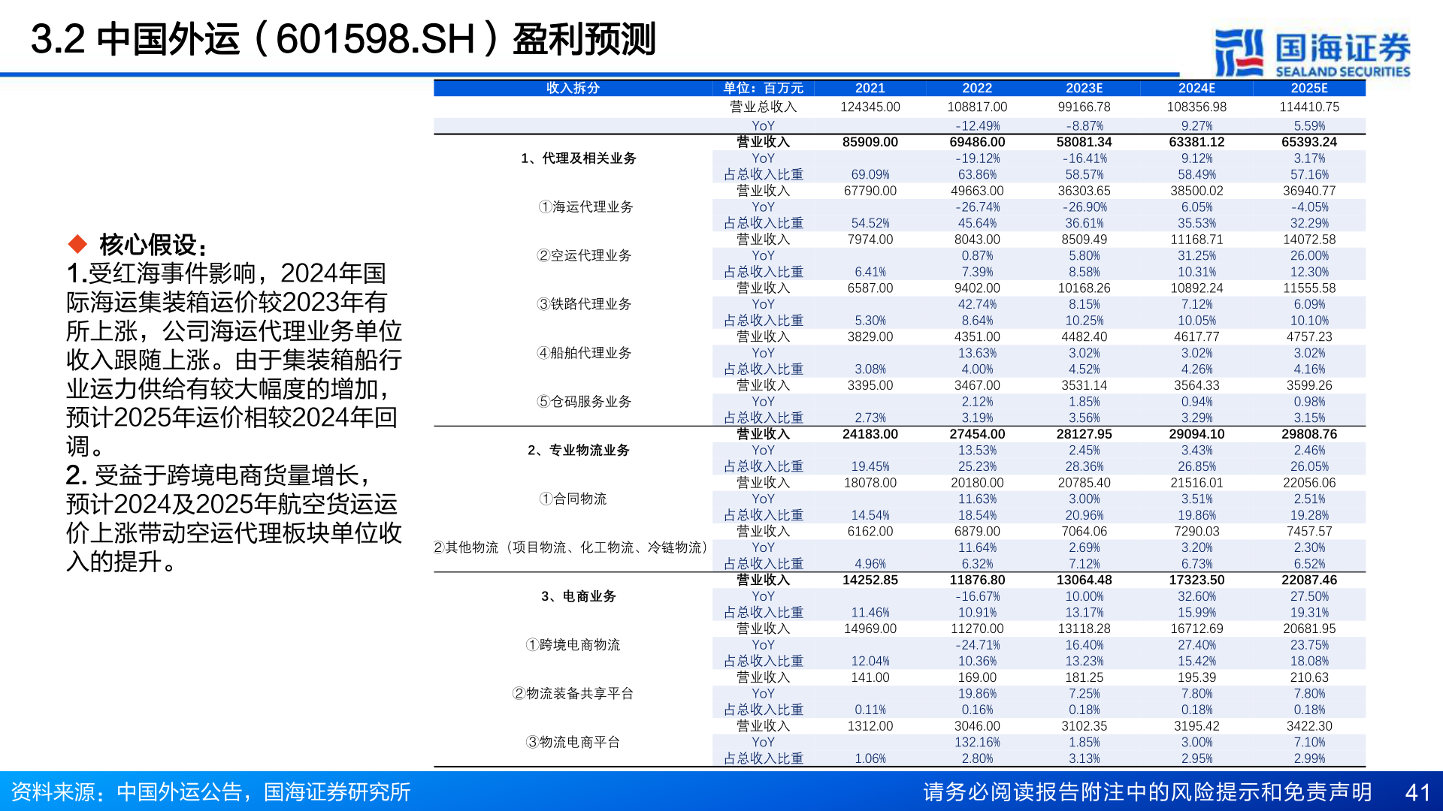
Task: Select the 2021 column header
Action: (x=870, y=88)
